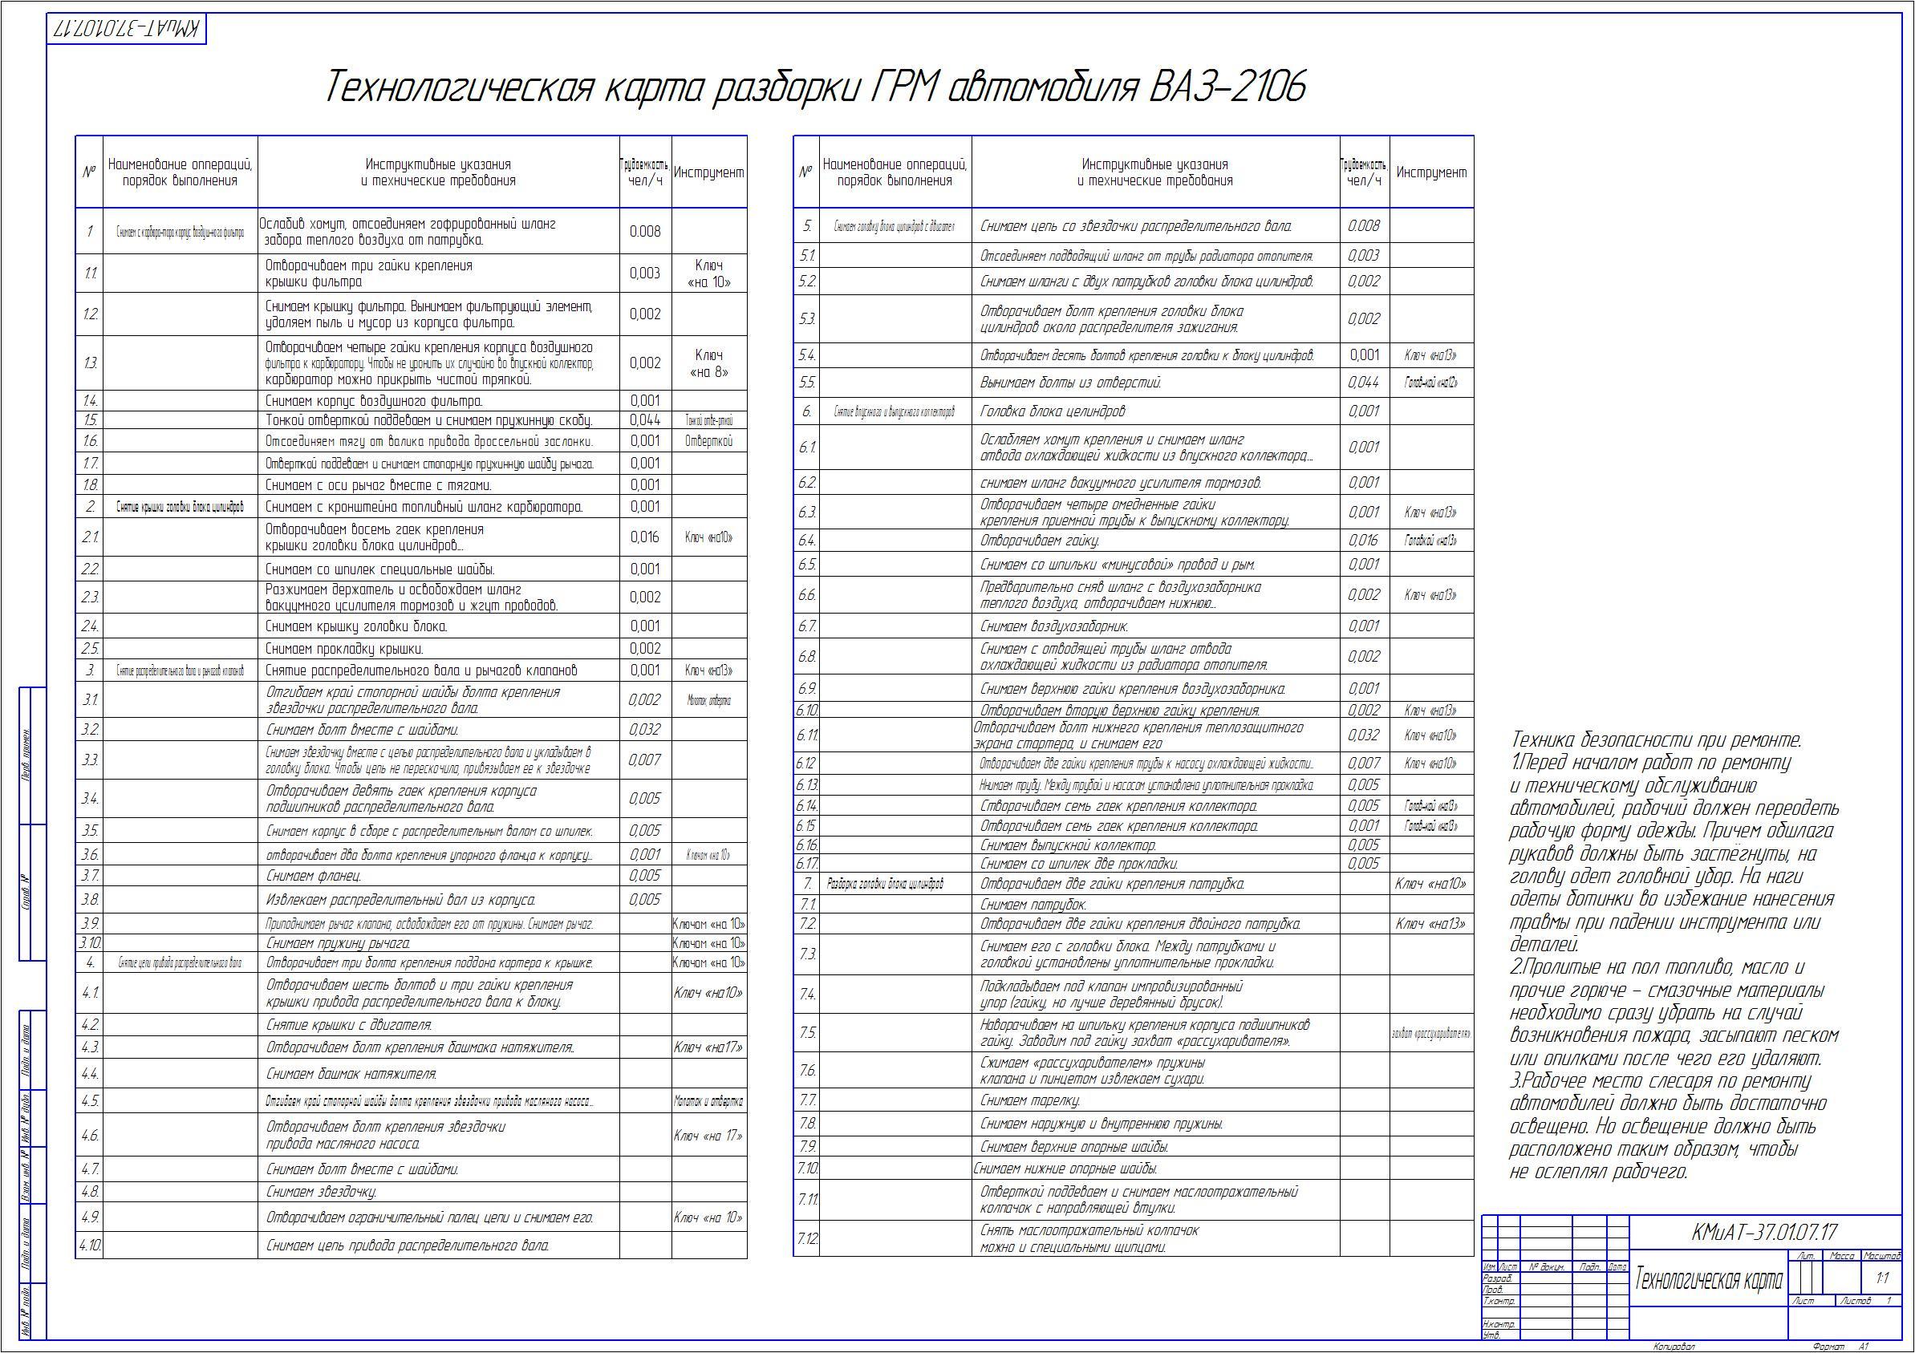Click the heading 'Техника безопасности при ремонте'
The image size is (1915, 1353).
coord(1656,739)
